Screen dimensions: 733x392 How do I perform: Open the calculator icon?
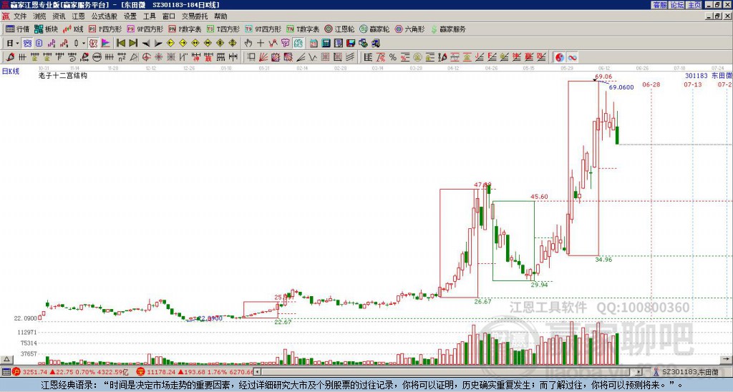coord(326,44)
